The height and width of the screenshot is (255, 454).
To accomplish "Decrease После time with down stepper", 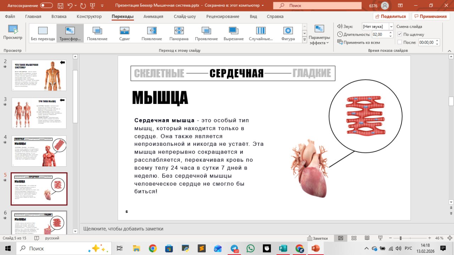I will pos(437,44).
